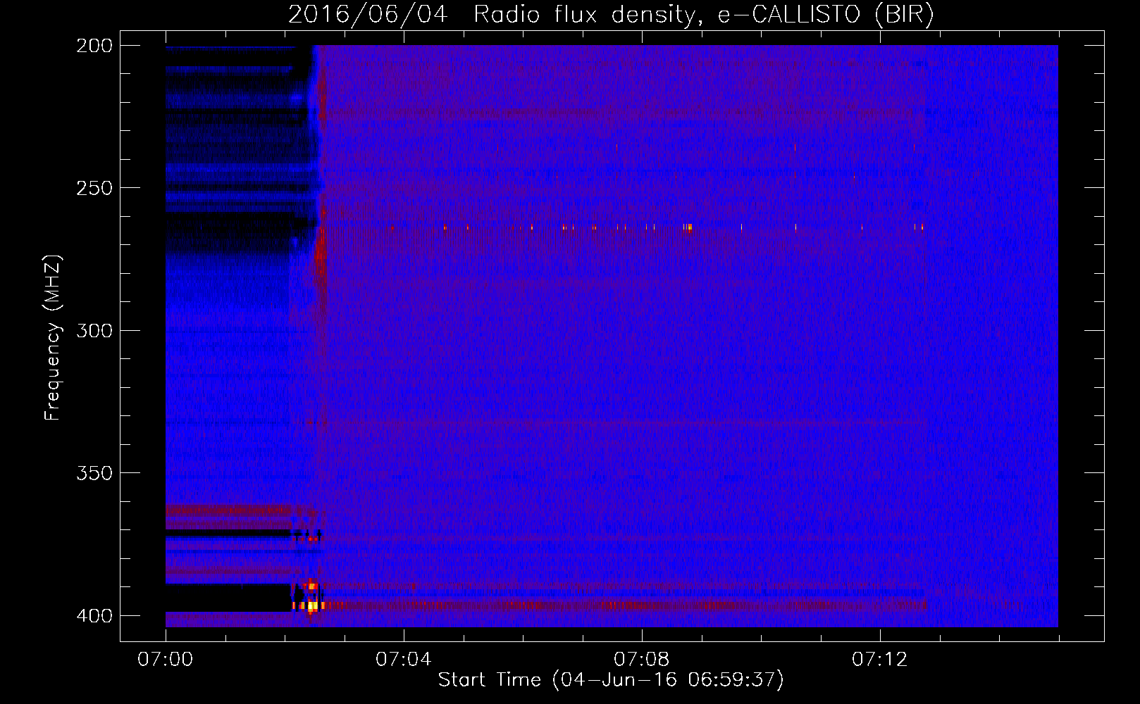Click the 200 frequency tick label

point(94,46)
